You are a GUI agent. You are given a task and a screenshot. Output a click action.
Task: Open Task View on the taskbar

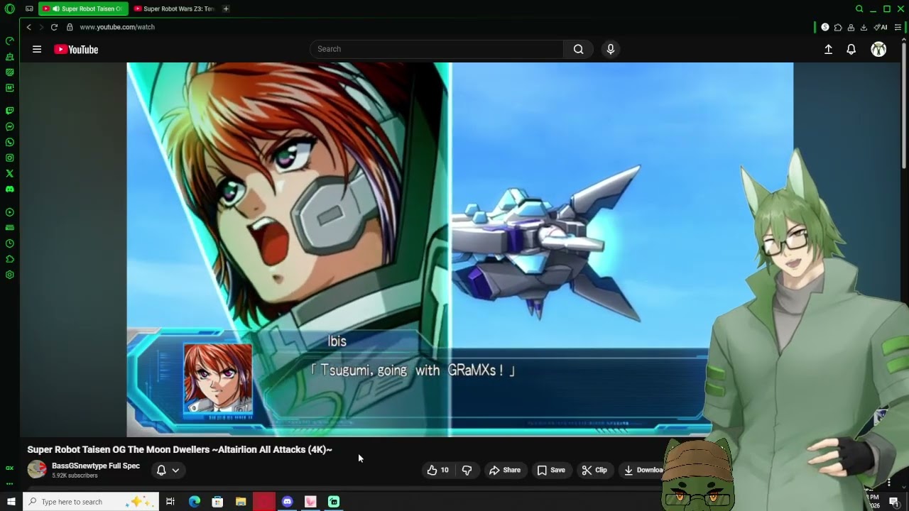(x=170, y=502)
